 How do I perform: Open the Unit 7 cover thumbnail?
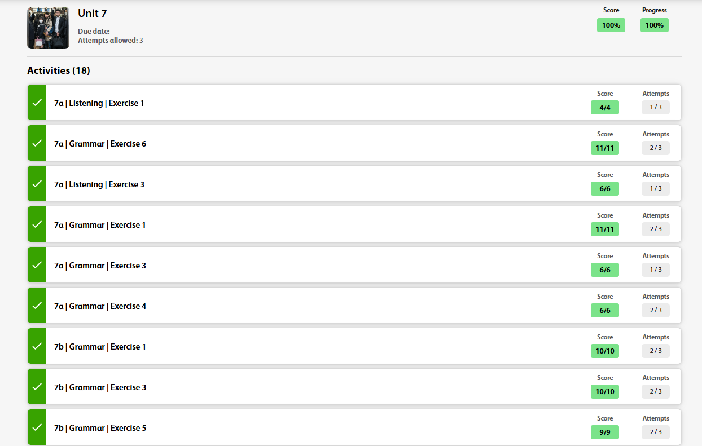(x=48, y=28)
